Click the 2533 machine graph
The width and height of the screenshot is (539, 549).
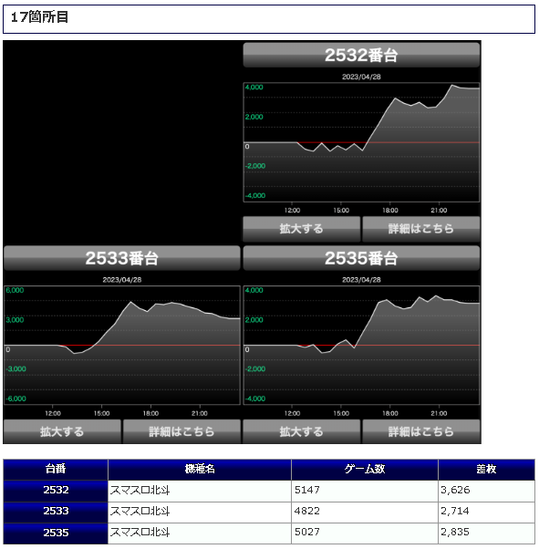pyautogui.click(x=122, y=346)
